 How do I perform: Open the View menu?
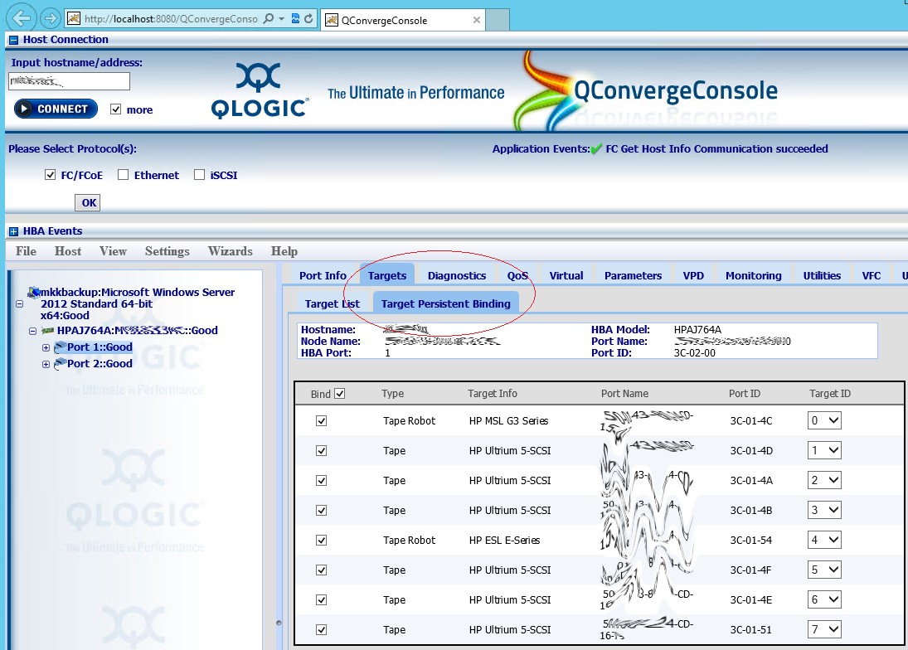[x=113, y=251]
